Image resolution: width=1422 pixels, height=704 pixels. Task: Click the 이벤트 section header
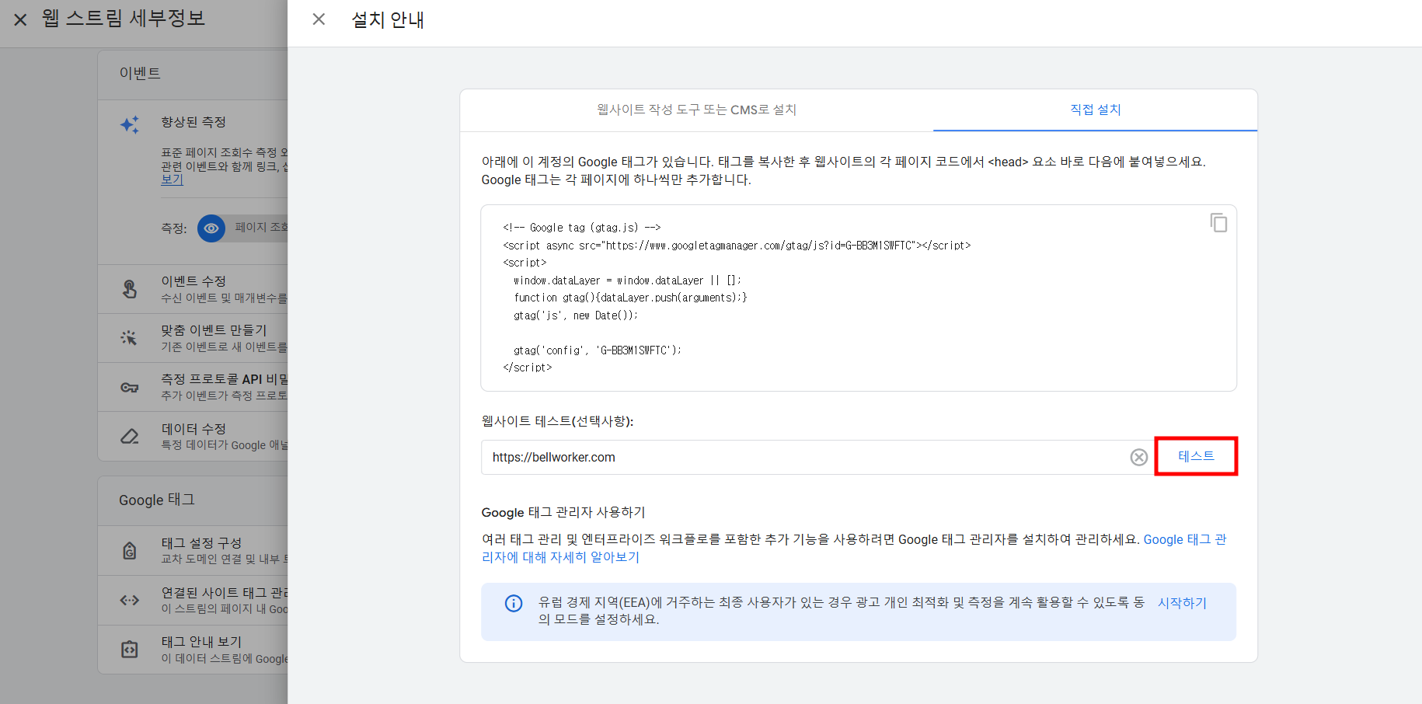point(140,73)
